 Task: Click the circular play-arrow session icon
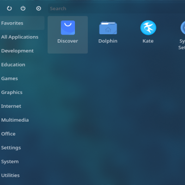(x=38, y=8)
